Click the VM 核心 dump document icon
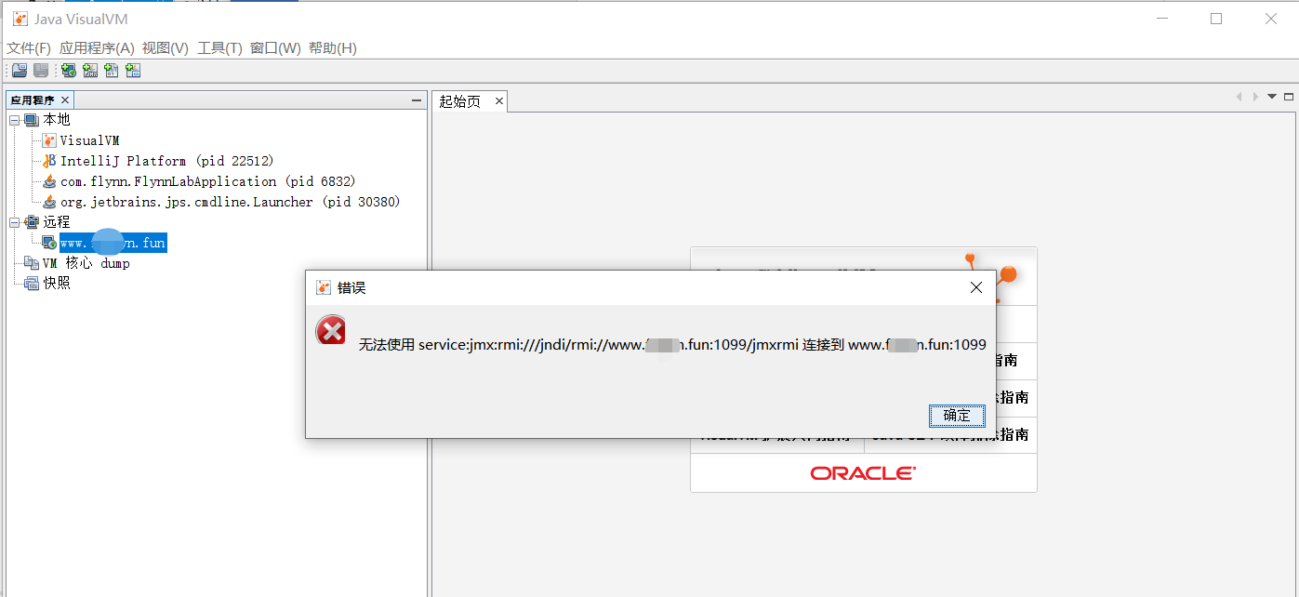This screenshot has height=597, width=1299. point(32,263)
